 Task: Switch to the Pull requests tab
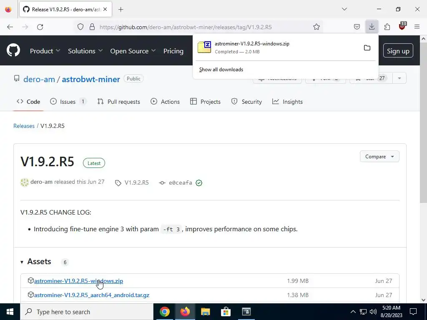(119, 102)
